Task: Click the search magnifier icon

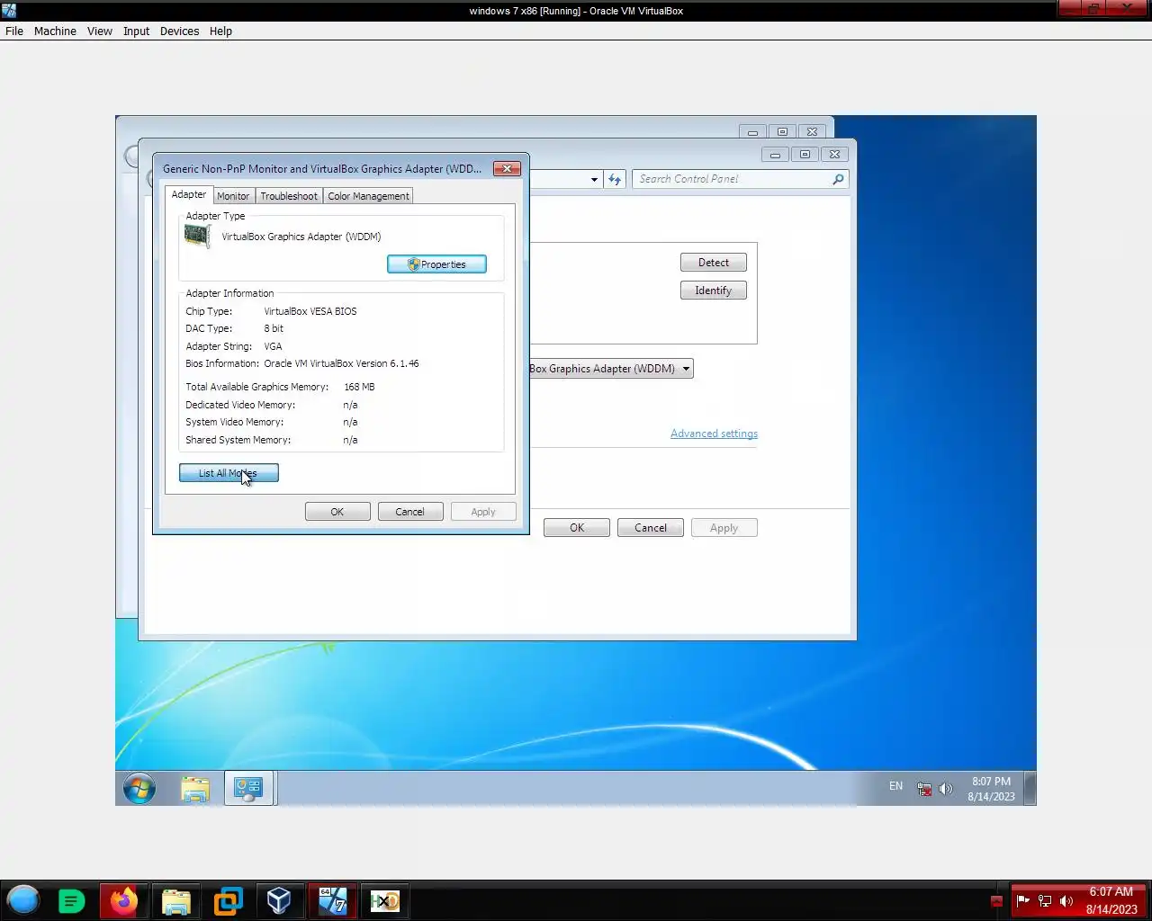Action: click(838, 179)
